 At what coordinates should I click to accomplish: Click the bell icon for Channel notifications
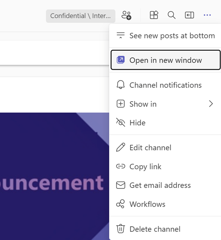(120, 85)
